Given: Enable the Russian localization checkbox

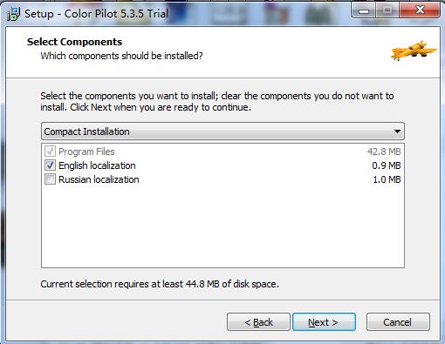Looking at the screenshot, I should 50,179.
